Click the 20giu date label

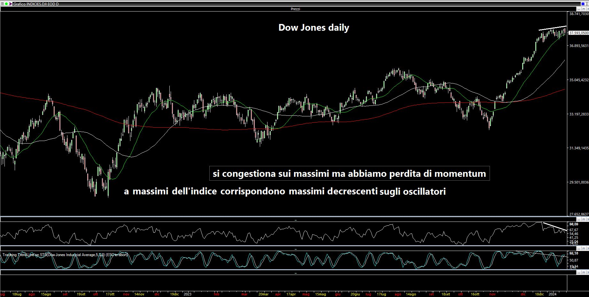point(355,294)
